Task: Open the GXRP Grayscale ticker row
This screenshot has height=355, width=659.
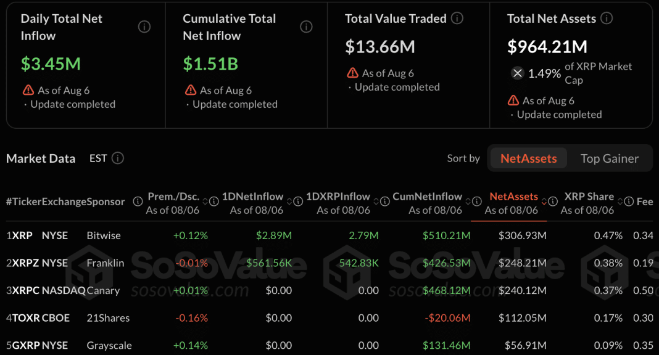Action: pyautogui.click(x=329, y=345)
